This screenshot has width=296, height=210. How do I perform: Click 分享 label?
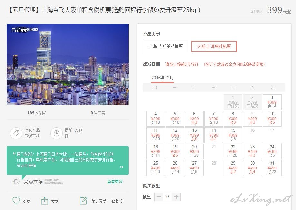[x=55, y=201]
